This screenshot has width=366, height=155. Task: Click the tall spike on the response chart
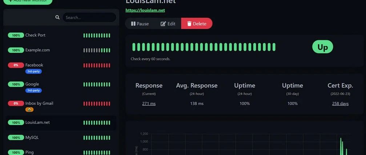[x=341, y=146]
